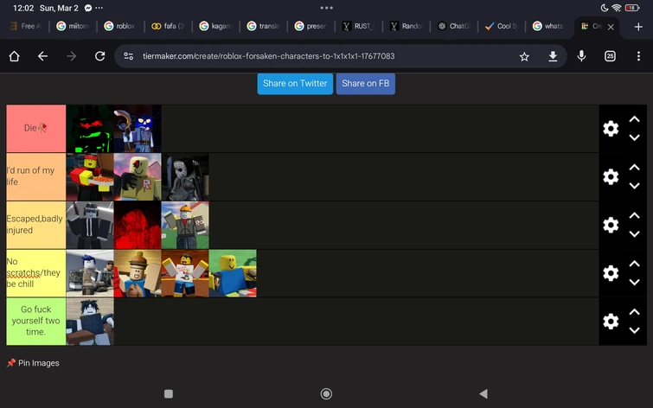Switch to the RUST browser tab
Screen dimensions: 653x408
[359, 26]
